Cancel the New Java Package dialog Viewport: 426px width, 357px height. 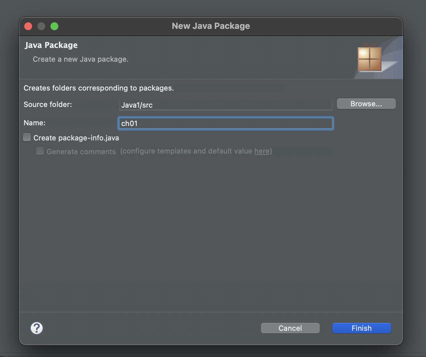click(x=290, y=328)
